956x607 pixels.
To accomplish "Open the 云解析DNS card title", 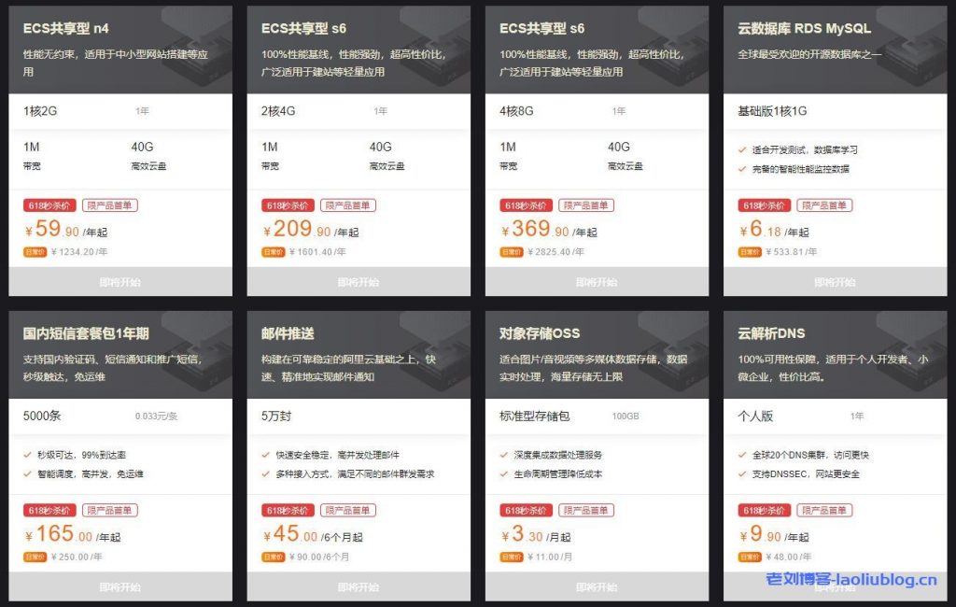I will click(771, 333).
